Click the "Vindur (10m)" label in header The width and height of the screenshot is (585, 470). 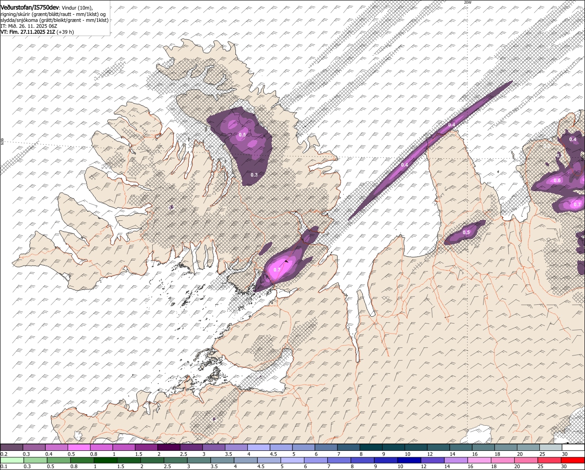77,8
